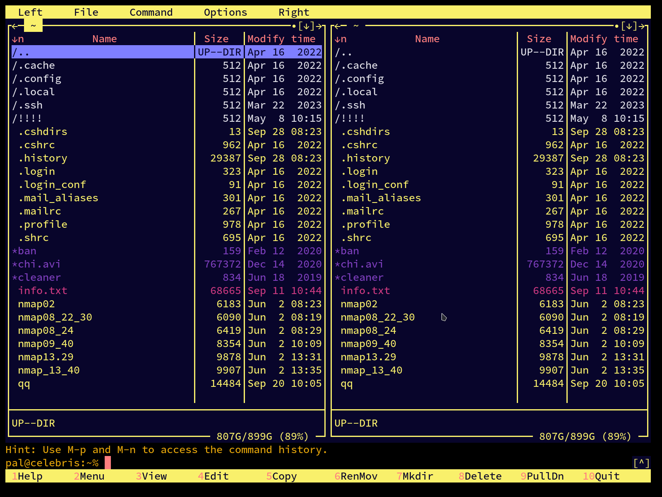Select .profile file in right panel

pos(489,224)
